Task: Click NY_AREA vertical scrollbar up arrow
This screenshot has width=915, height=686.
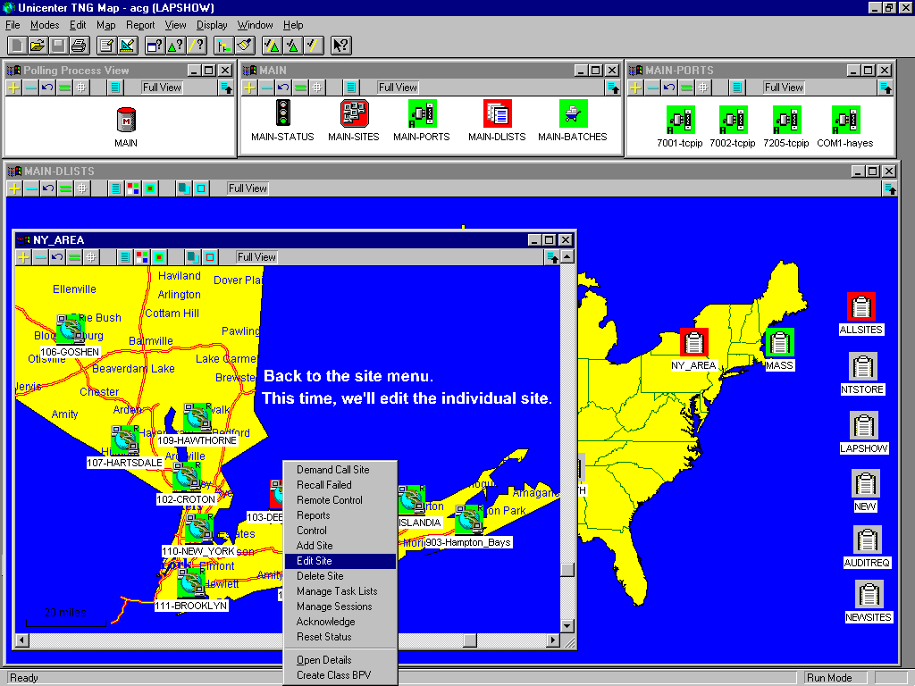Action: (x=567, y=256)
